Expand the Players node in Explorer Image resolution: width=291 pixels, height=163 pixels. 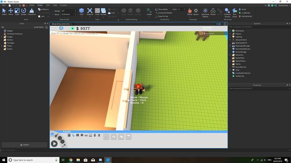(x=230, y=34)
